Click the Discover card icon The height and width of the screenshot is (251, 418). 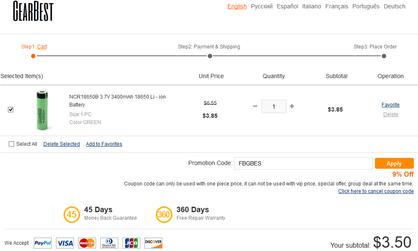(x=153, y=243)
